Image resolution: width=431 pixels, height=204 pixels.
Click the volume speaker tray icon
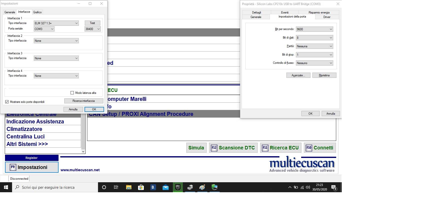tap(308, 187)
